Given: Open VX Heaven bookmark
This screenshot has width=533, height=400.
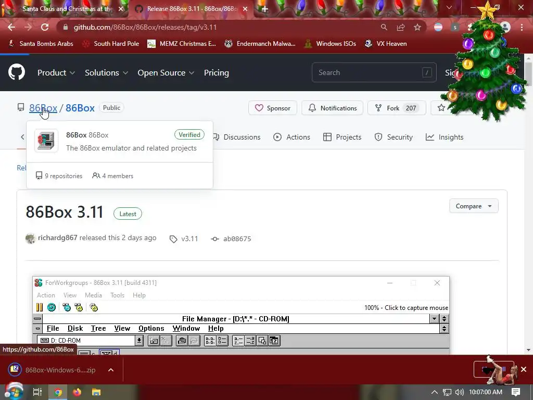Looking at the screenshot, I should [x=386, y=44].
